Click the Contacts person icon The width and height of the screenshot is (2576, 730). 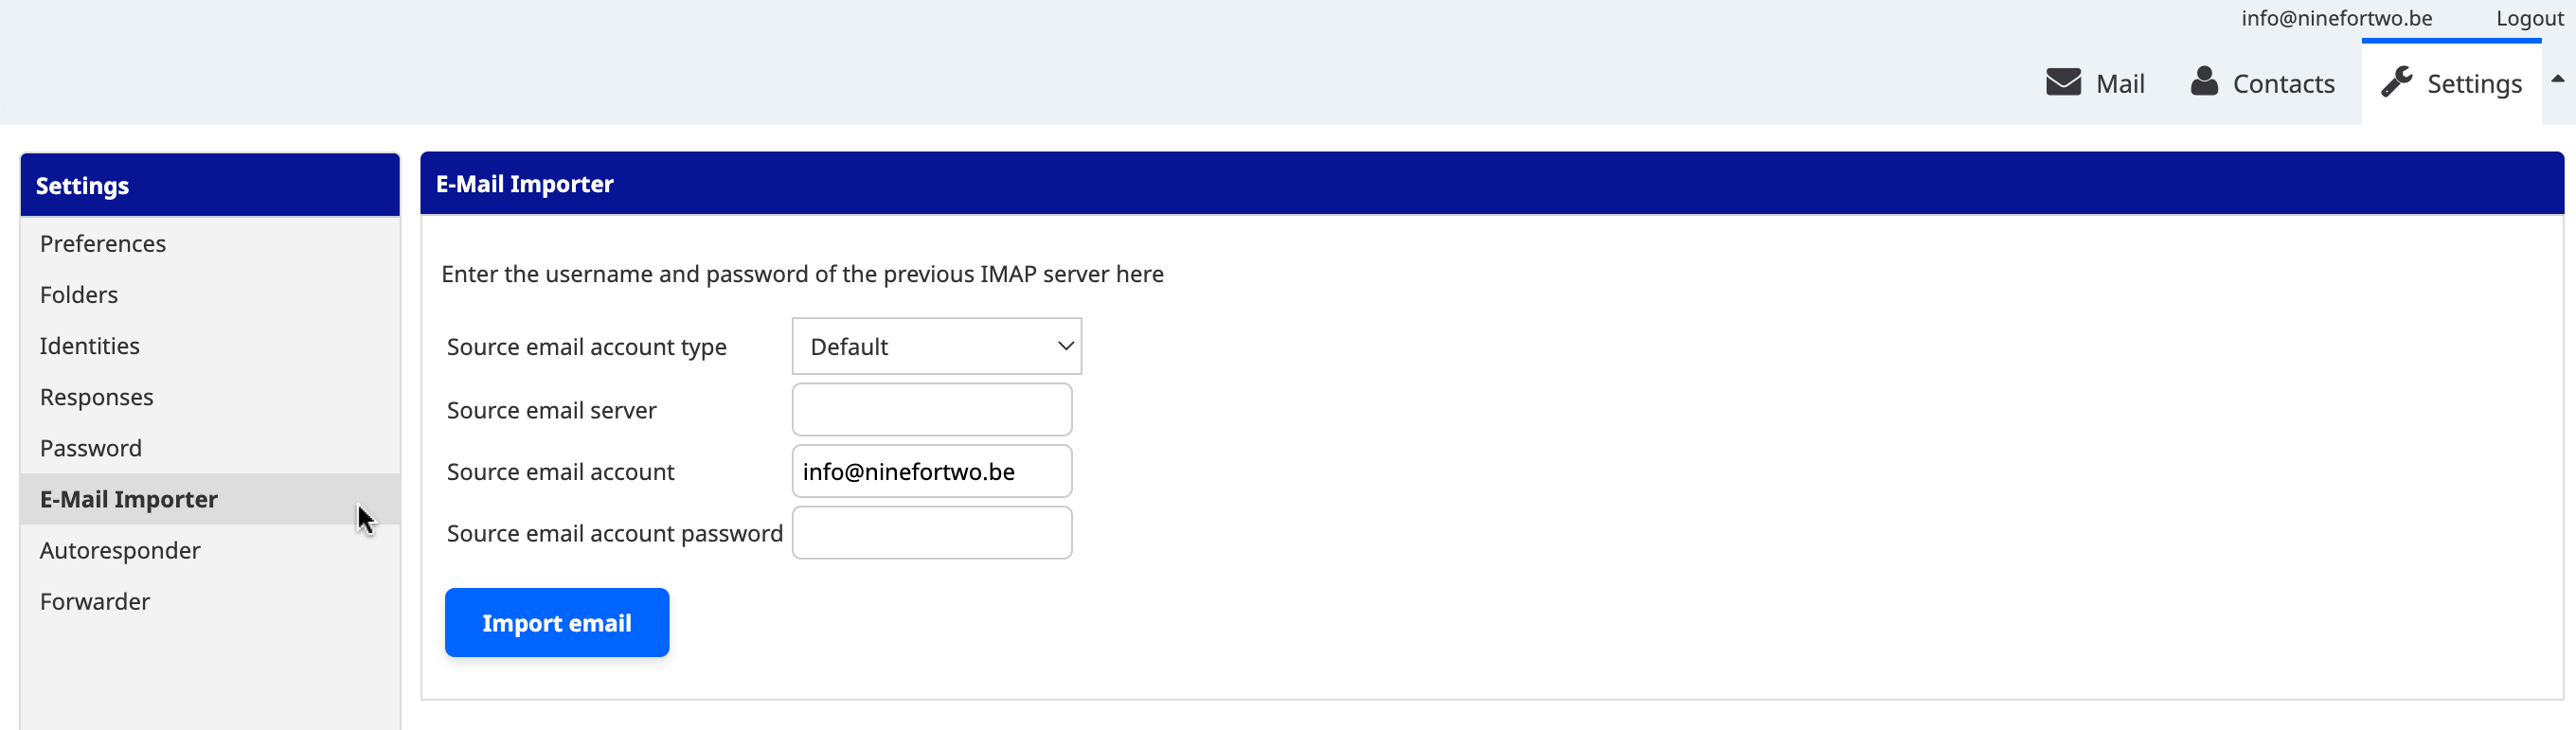2204,82
